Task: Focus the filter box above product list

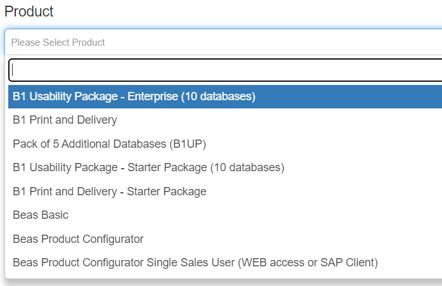Action: pyautogui.click(x=225, y=70)
